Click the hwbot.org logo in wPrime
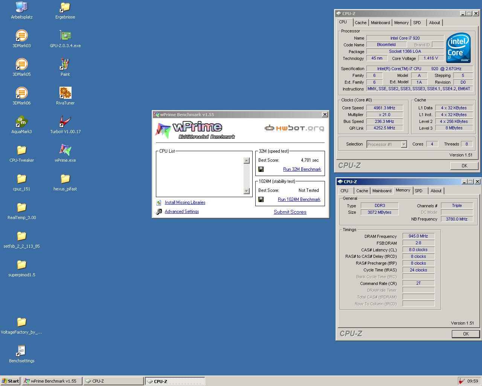 point(294,128)
